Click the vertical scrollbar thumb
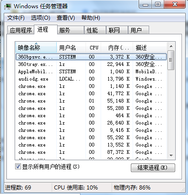Screen dimensions: 188x195 [171, 60]
